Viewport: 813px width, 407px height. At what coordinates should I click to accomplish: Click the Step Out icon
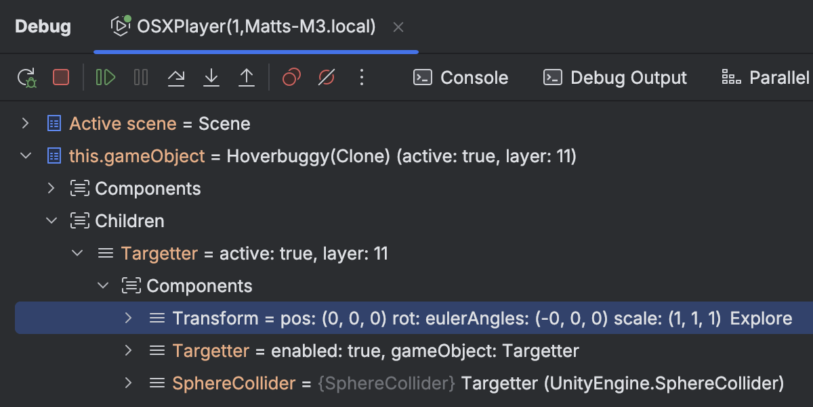[x=247, y=78]
